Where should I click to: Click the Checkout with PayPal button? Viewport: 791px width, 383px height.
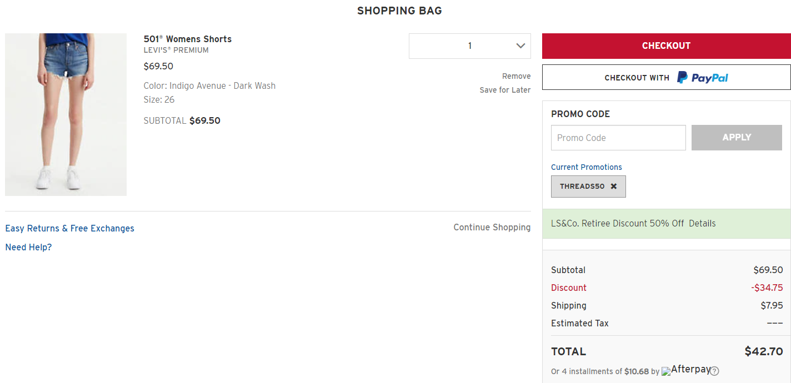666,78
